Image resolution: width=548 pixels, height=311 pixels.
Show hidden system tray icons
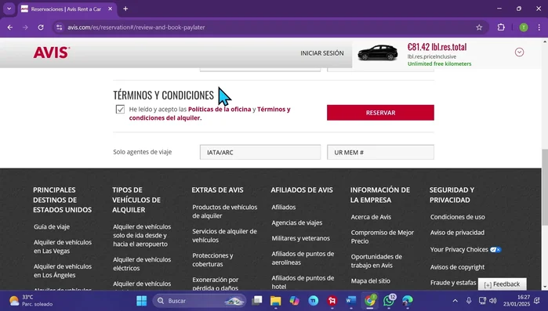[x=455, y=301]
